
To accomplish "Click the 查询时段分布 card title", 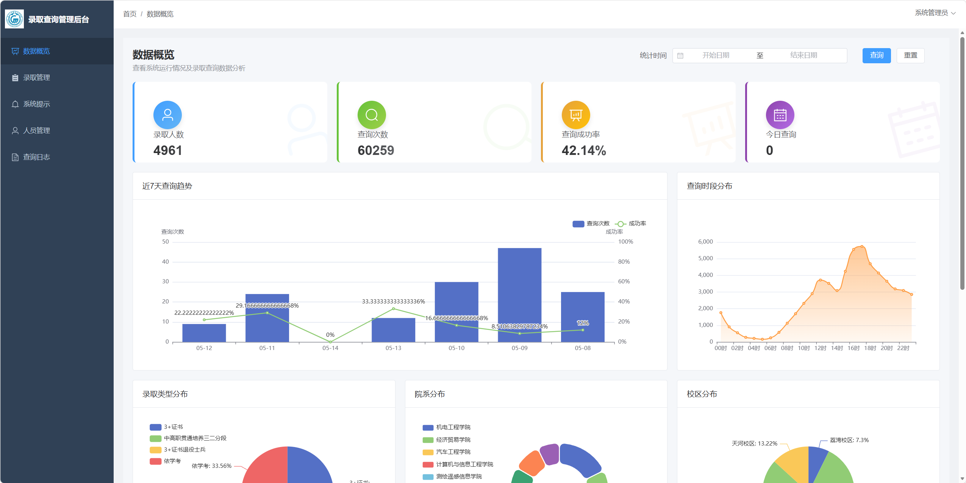I will [x=709, y=186].
